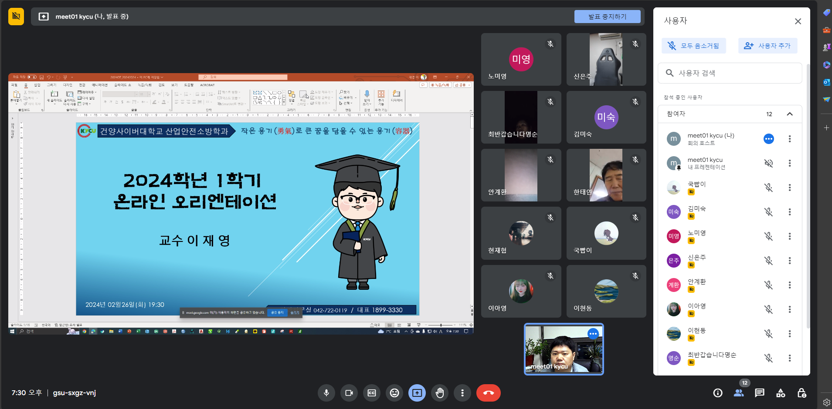
Task: Open options menu for meet01 kycu (나)
Action: (789, 139)
